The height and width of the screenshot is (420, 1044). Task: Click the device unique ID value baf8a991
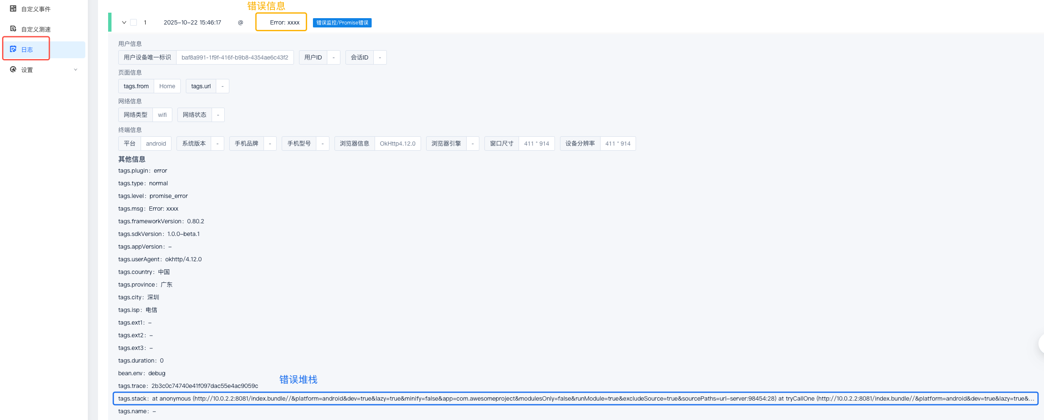tap(235, 57)
